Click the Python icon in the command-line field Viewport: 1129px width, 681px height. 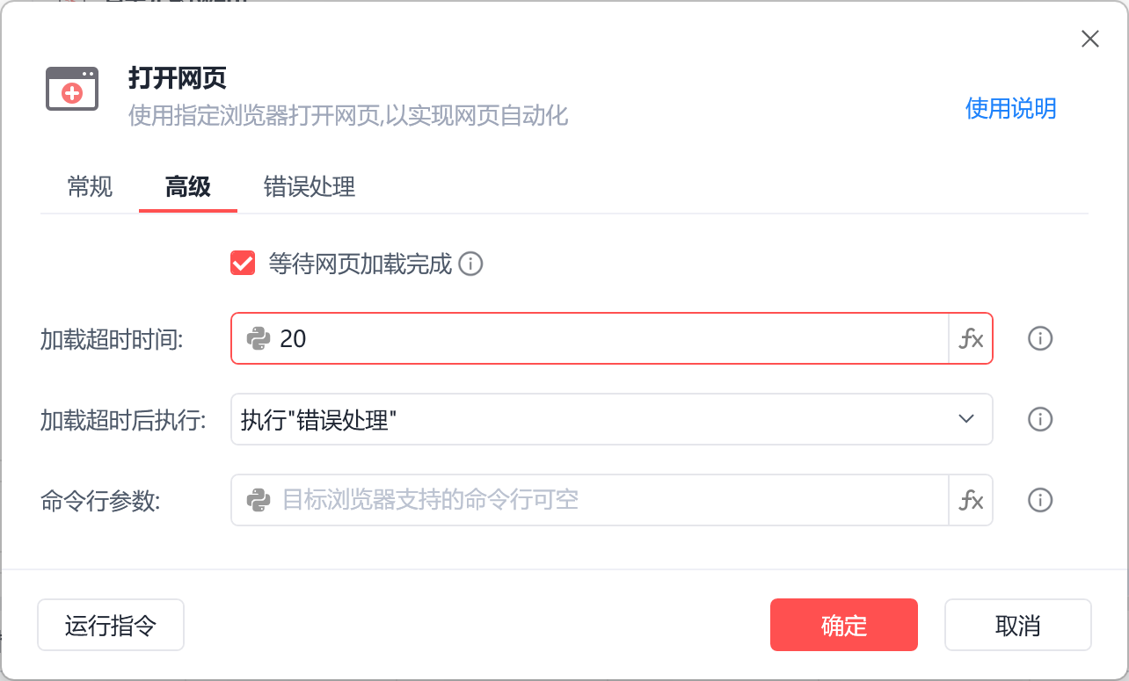(258, 500)
